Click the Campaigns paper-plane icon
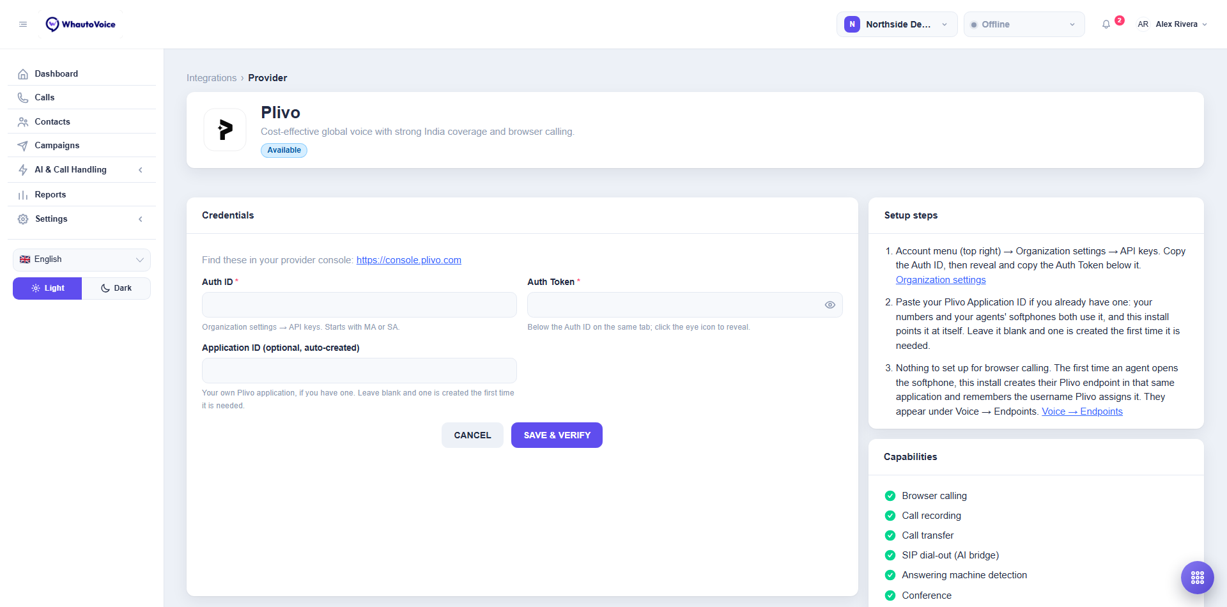The image size is (1227, 607). pyautogui.click(x=23, y=146)
